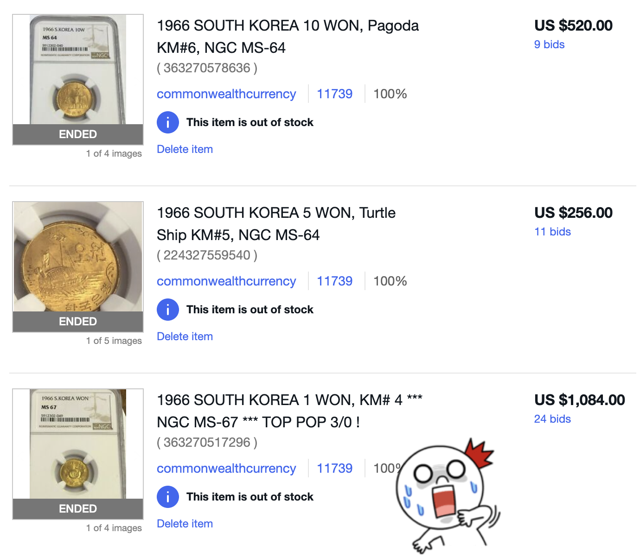Open the 10 Won Pagoda coin thumbnail

[x=78, y=70]
